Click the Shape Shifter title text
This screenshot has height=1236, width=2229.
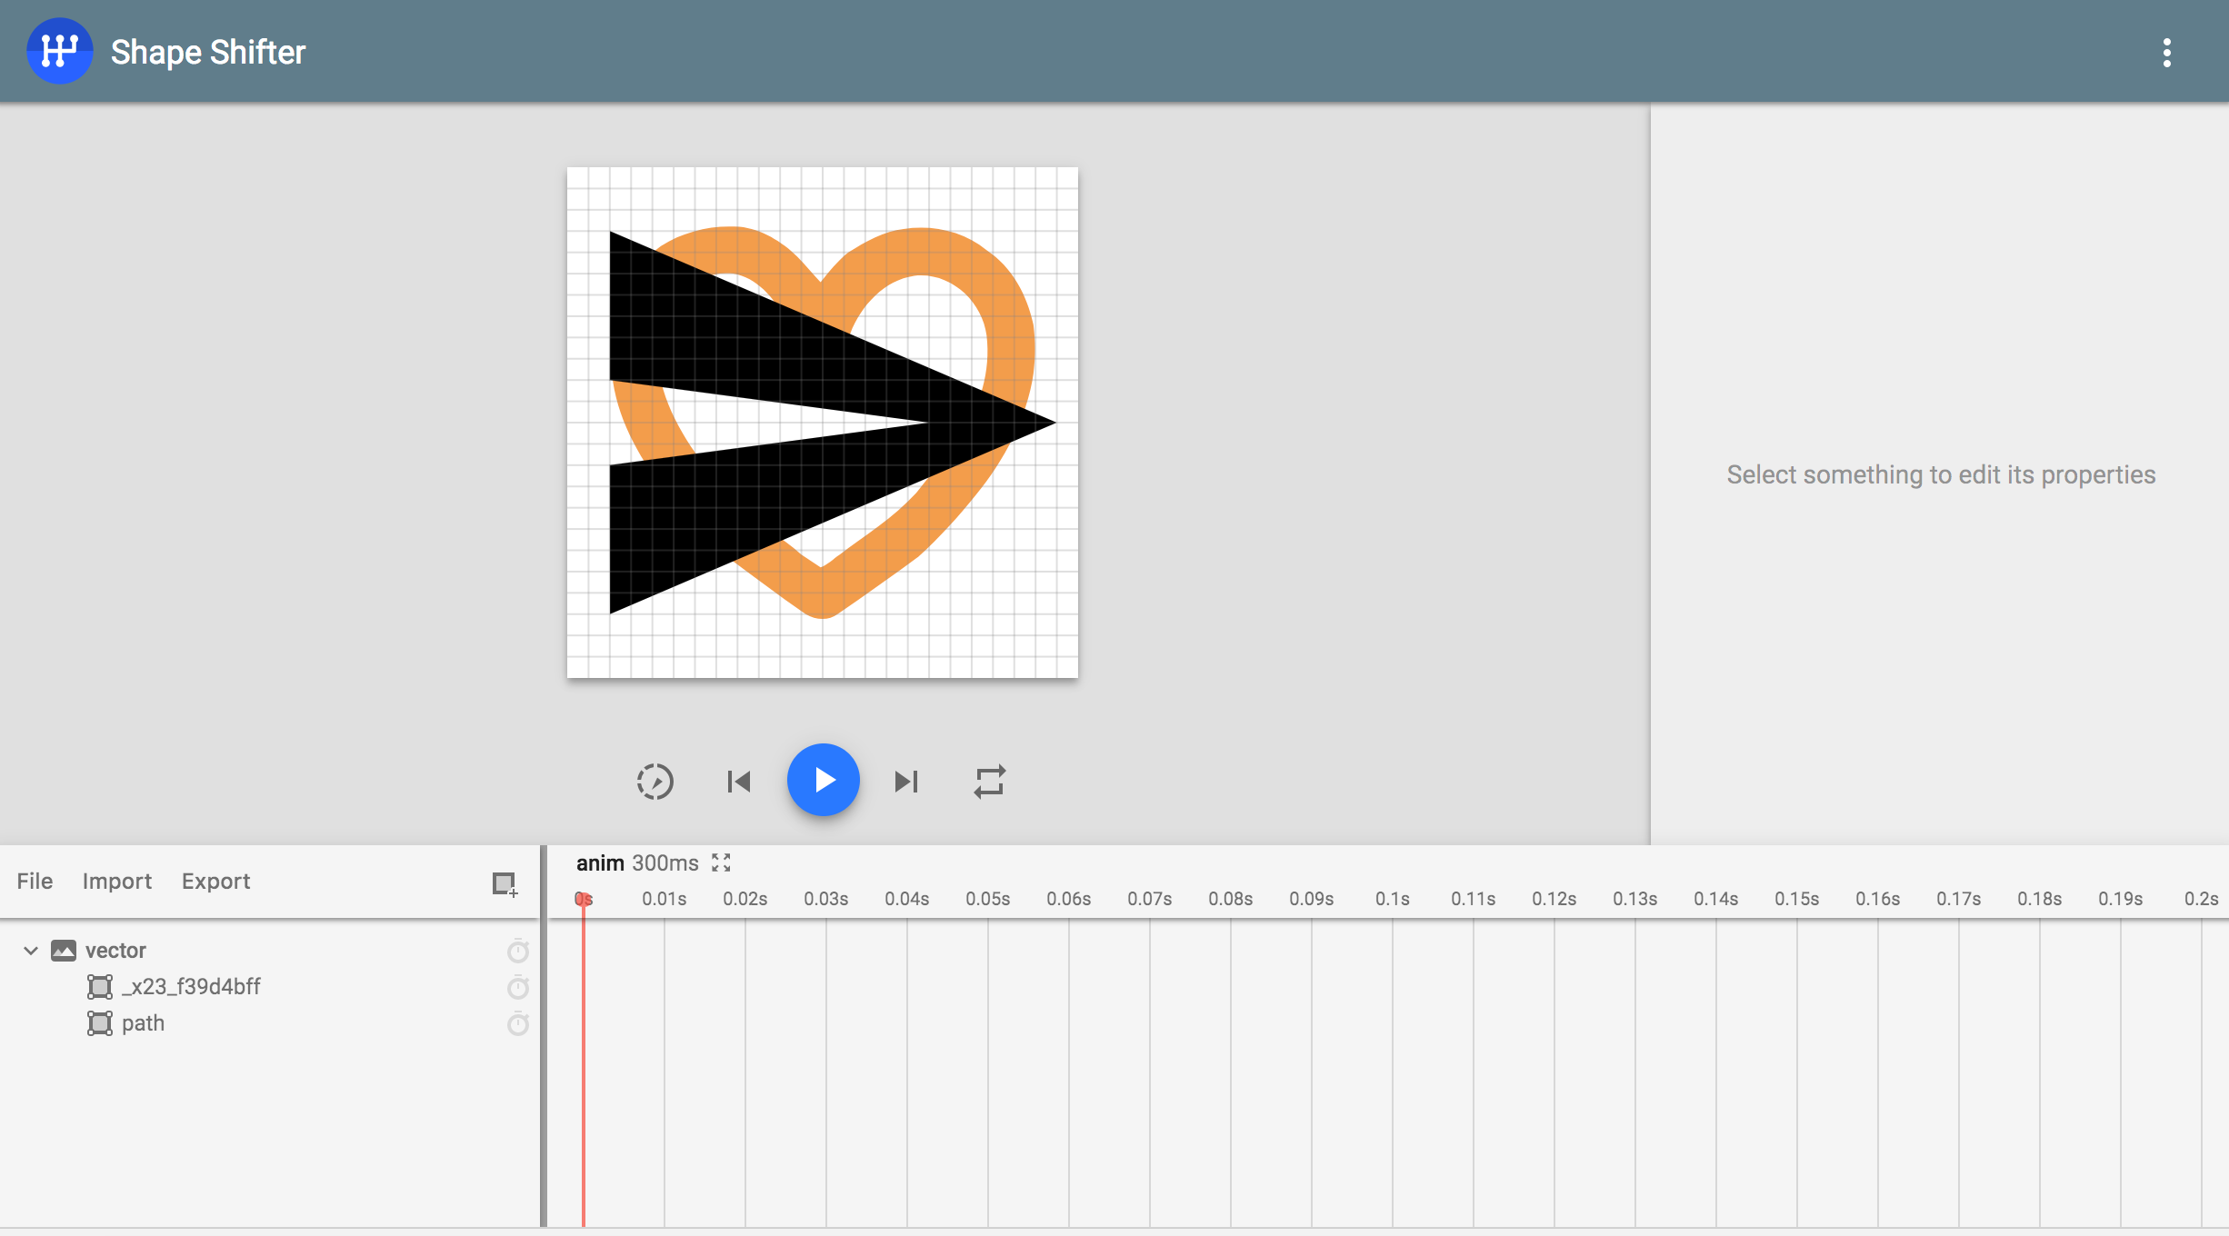(208, 53)
